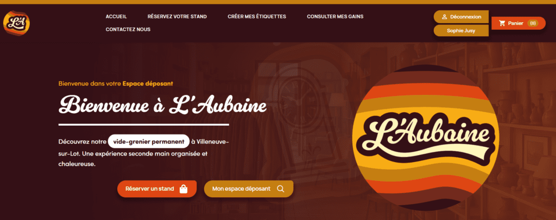Log out with the Déconnexion button

[461, 17]
